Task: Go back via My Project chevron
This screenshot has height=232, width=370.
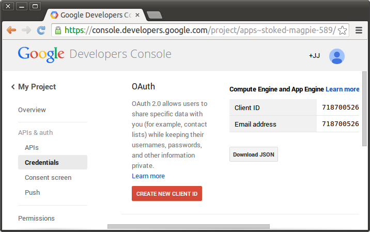Action: [x=13, y=87]
